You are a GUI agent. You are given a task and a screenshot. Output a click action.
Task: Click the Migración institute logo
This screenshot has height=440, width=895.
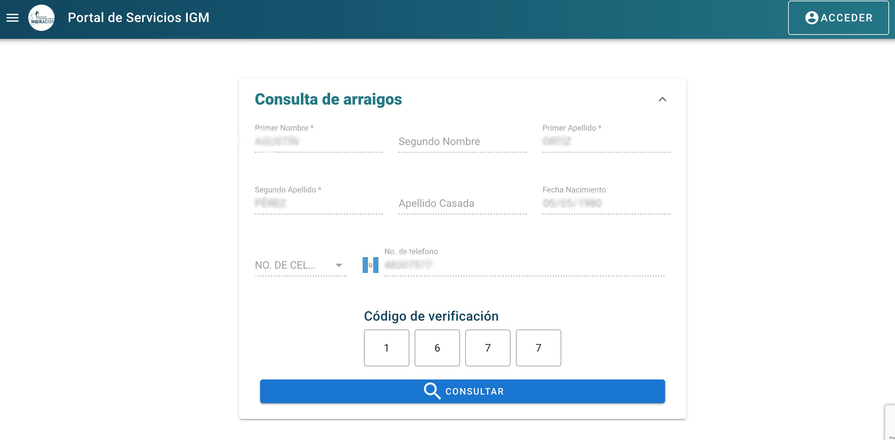41,18
